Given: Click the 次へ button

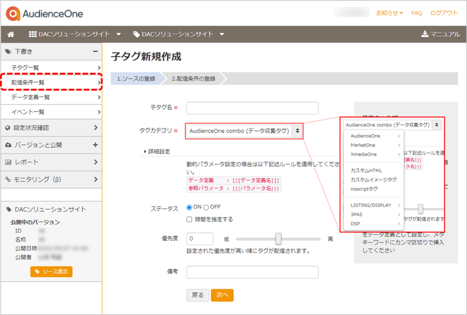Looking at the screenshot, I should (222, 295).
